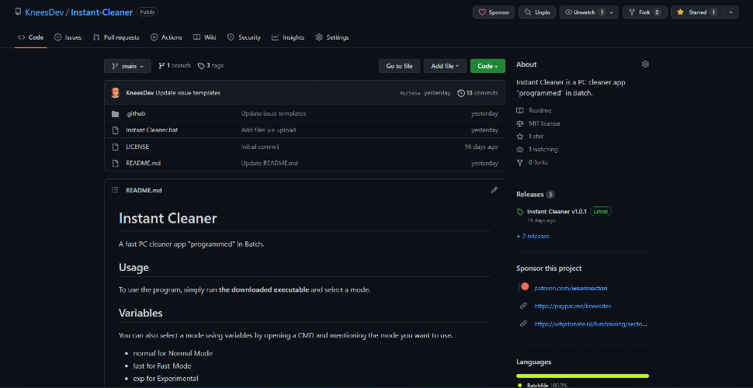
Task: Go to the KneesDev owner link
Action: coord(44,12)
